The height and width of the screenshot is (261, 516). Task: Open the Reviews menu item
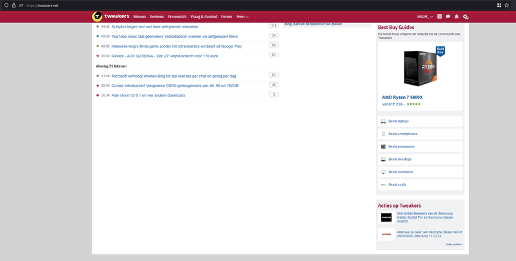pos(157,17)
